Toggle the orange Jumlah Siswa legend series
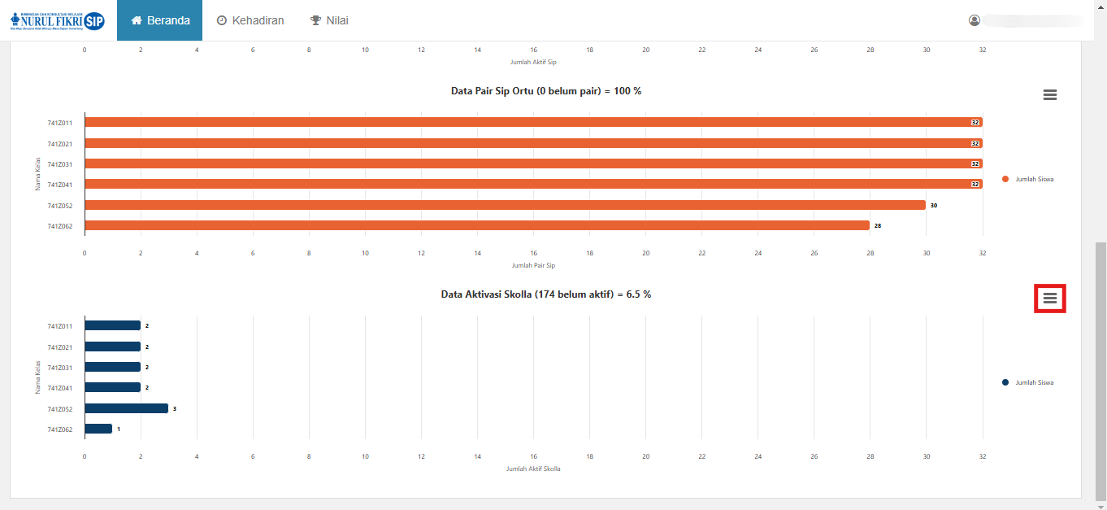 [x=1028, y=179]
